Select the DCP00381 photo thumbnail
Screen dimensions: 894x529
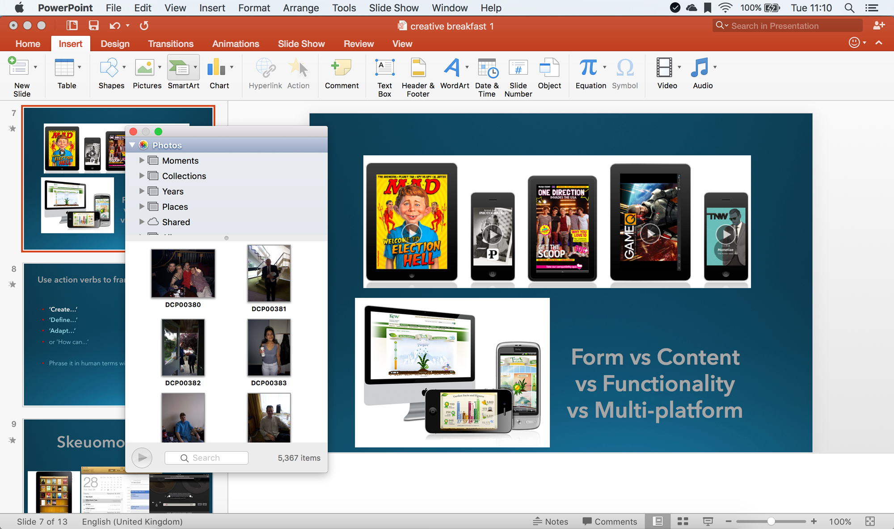[269, 273]
